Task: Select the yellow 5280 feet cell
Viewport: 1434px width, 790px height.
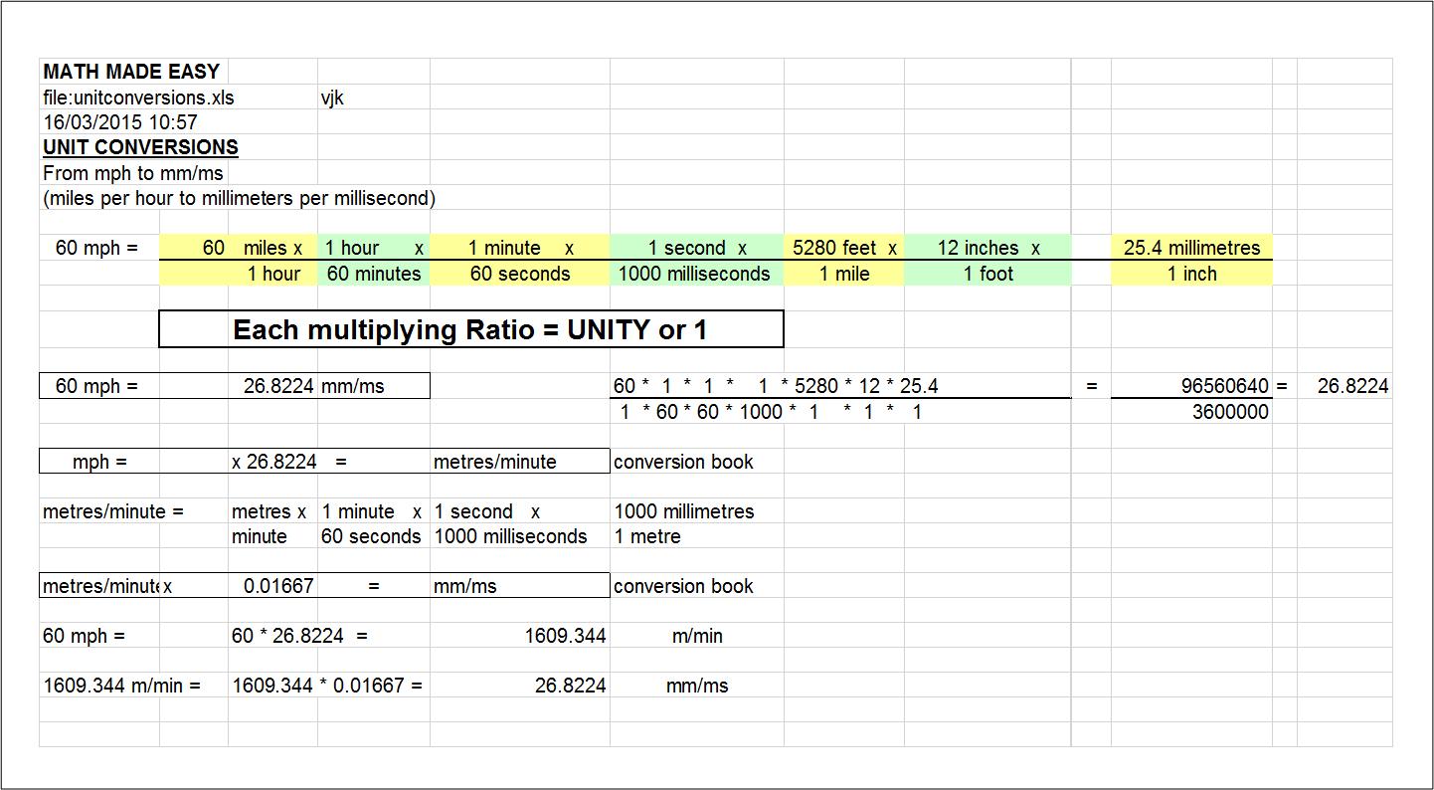Action: click(x=843, y=248)
